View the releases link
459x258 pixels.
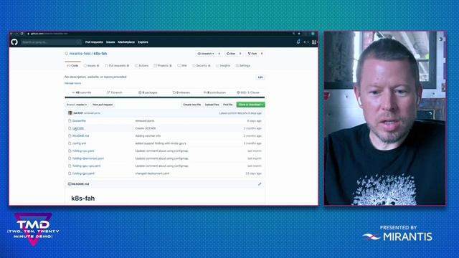click(x=181, y=92)
